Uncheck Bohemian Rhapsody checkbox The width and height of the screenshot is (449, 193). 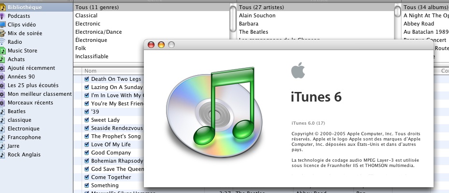tap(87, 161)
